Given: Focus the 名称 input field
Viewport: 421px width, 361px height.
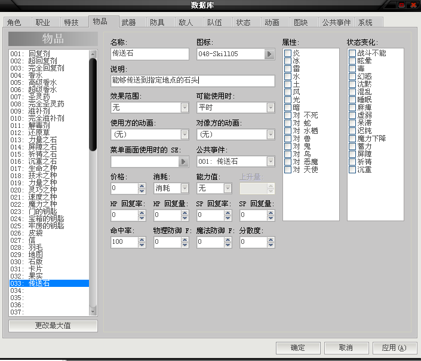Looking at the screenshot, I should pyautogui.click(x=149, y=54).
